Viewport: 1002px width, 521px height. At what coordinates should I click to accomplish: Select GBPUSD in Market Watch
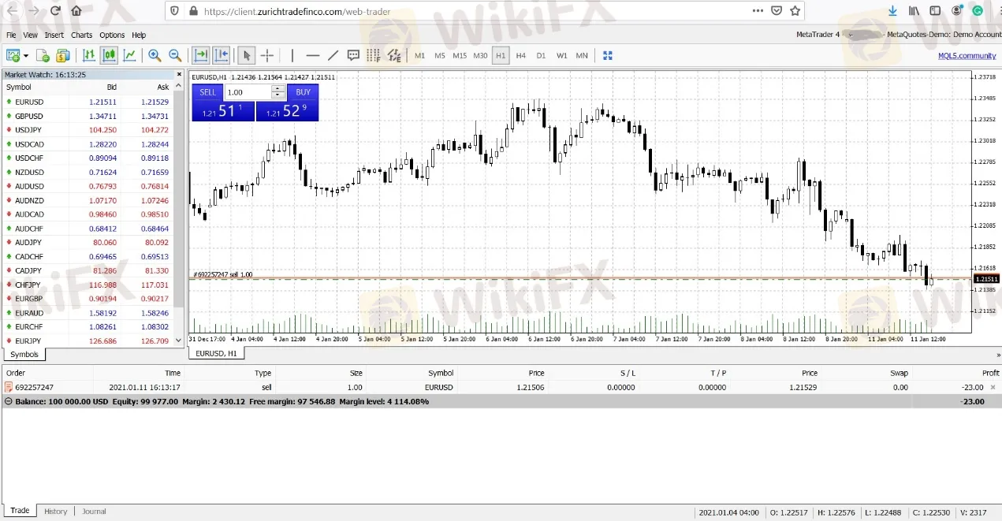point(29,116)
